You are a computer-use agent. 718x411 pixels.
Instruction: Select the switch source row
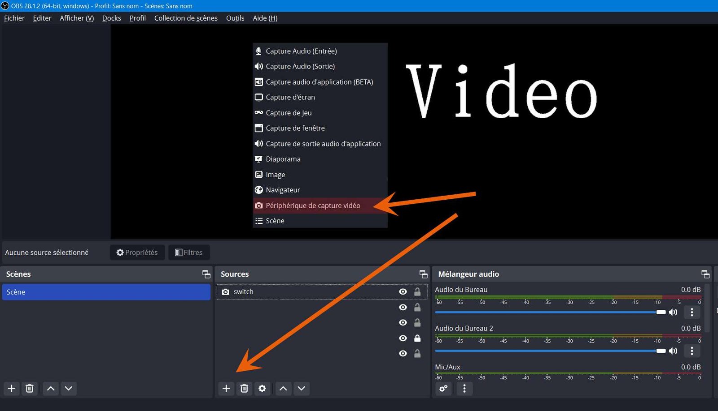point(322,291)
